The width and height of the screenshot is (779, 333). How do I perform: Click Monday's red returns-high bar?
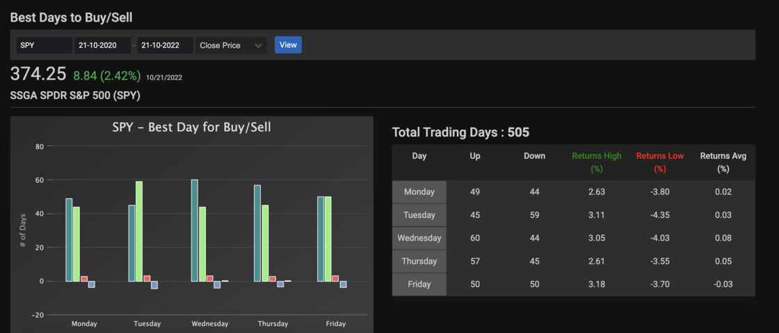point(84,279)
